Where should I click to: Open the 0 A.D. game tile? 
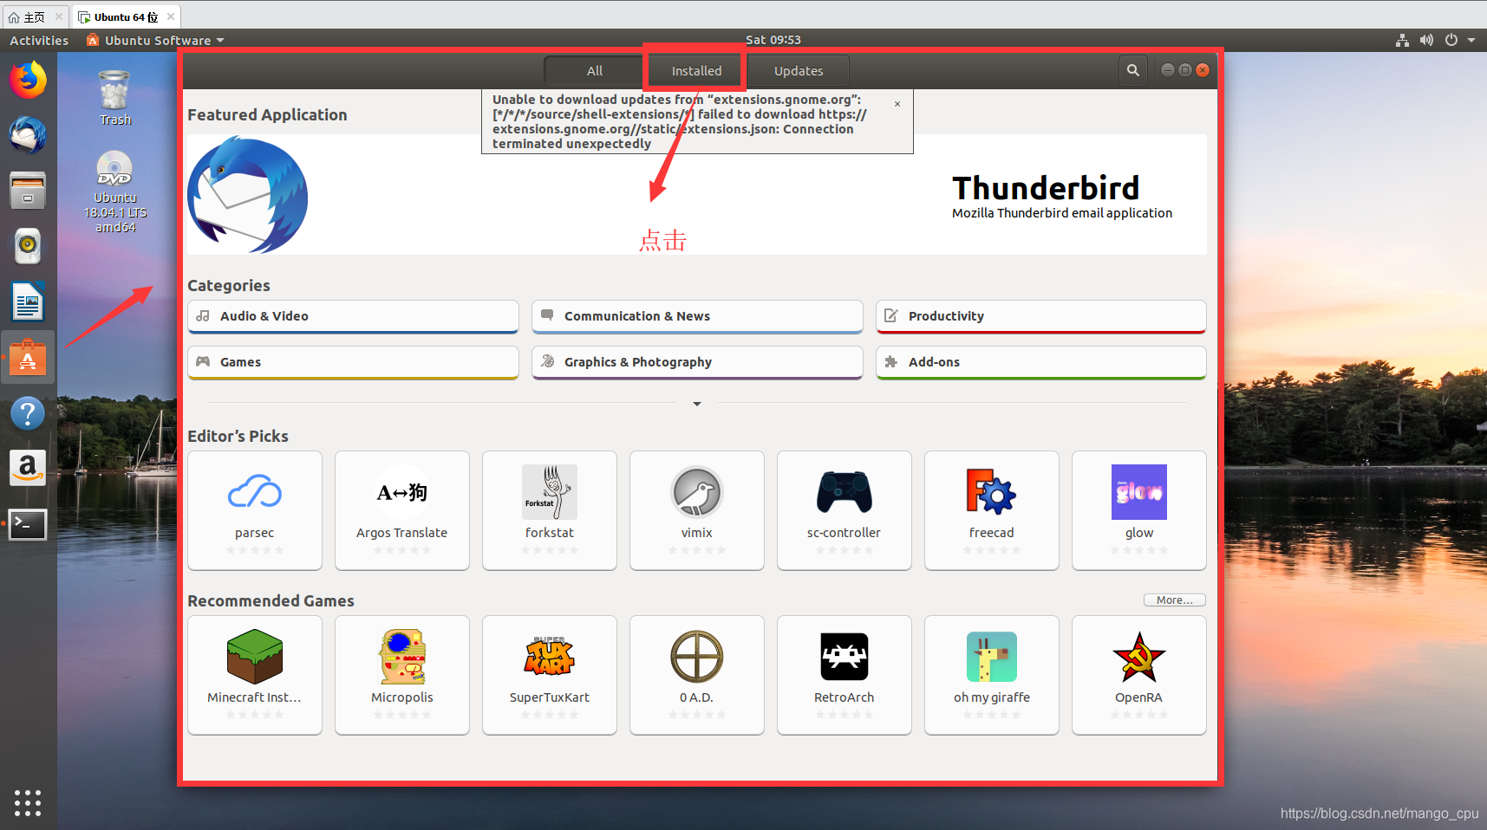697,675
